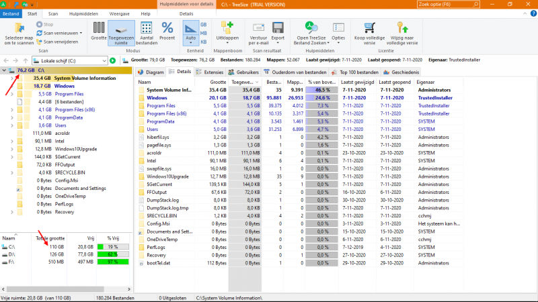Set unit to MB
Screen dimensions: 538x302
point(204,33)
